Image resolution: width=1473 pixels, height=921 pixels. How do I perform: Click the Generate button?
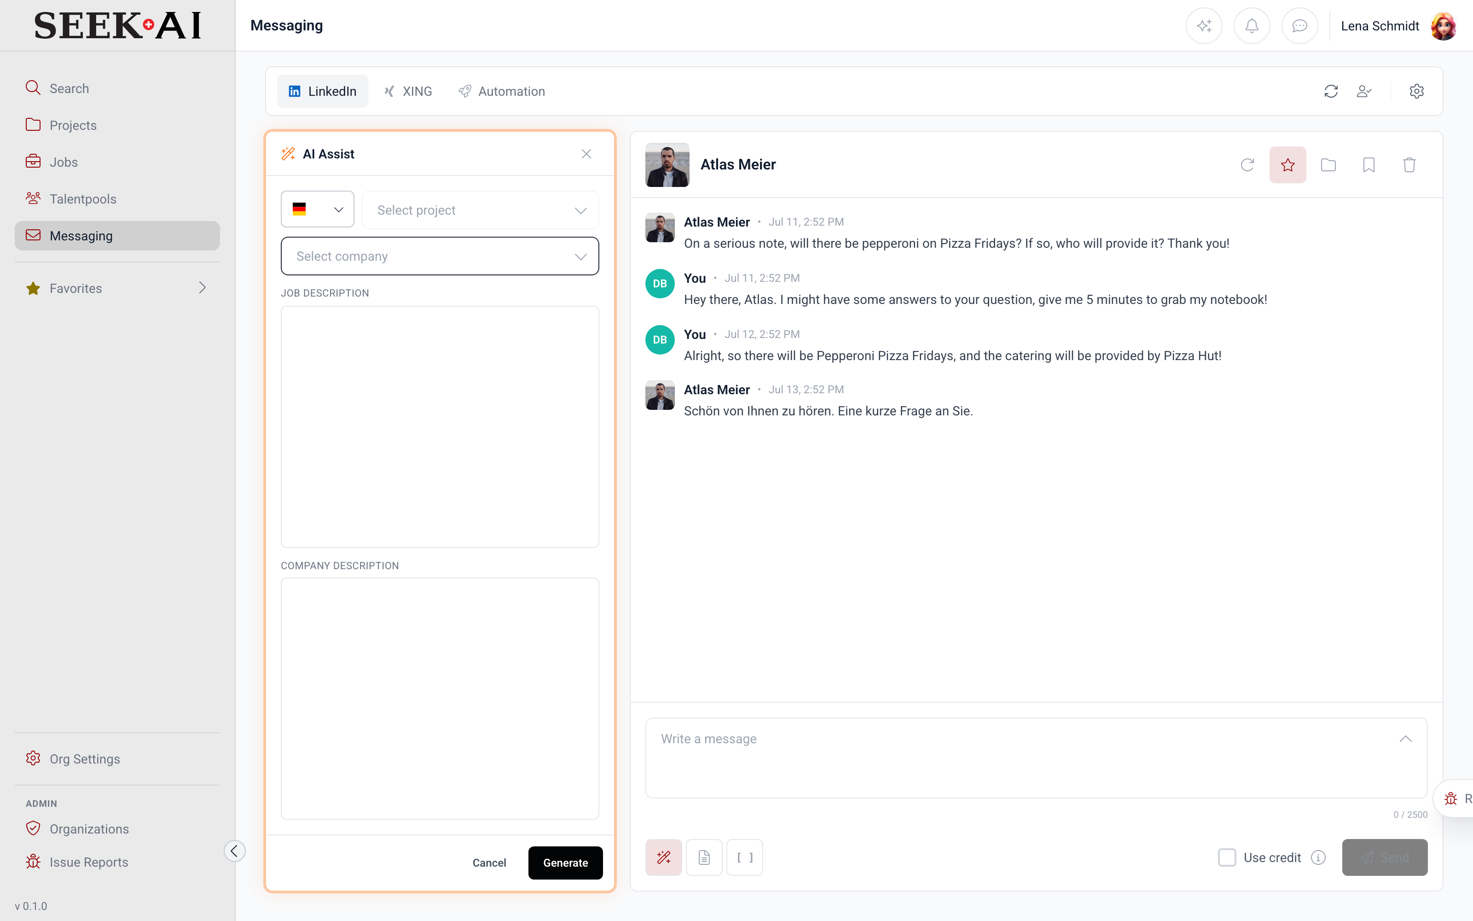[x=565, y=863]
